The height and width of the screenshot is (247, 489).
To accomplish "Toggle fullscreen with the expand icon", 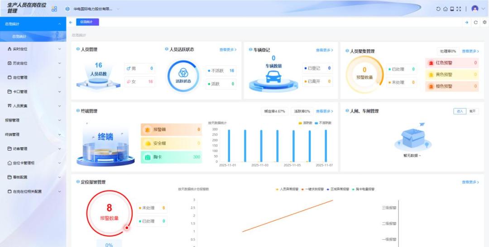I will pyautogui.click(x=459, y=9).
